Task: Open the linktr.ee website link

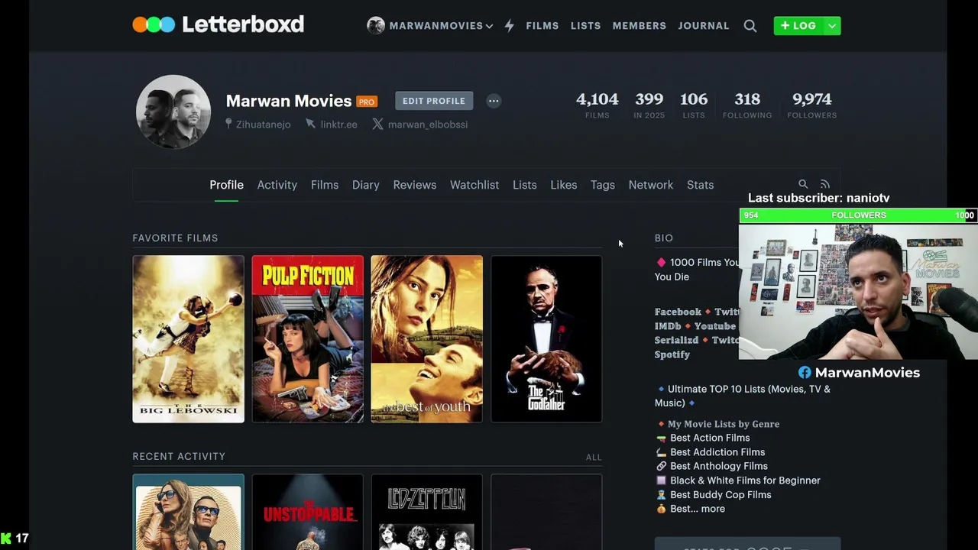Action: click(338, 125)
